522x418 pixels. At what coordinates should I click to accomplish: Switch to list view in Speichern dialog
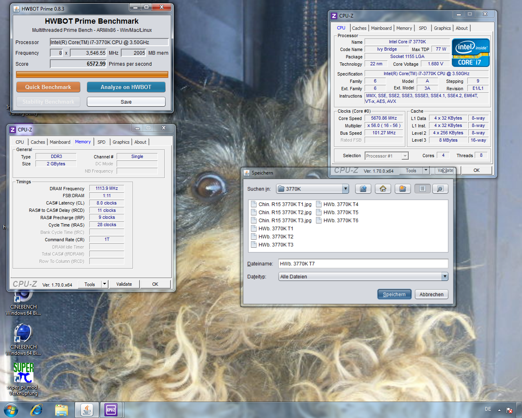pos(422,189)
